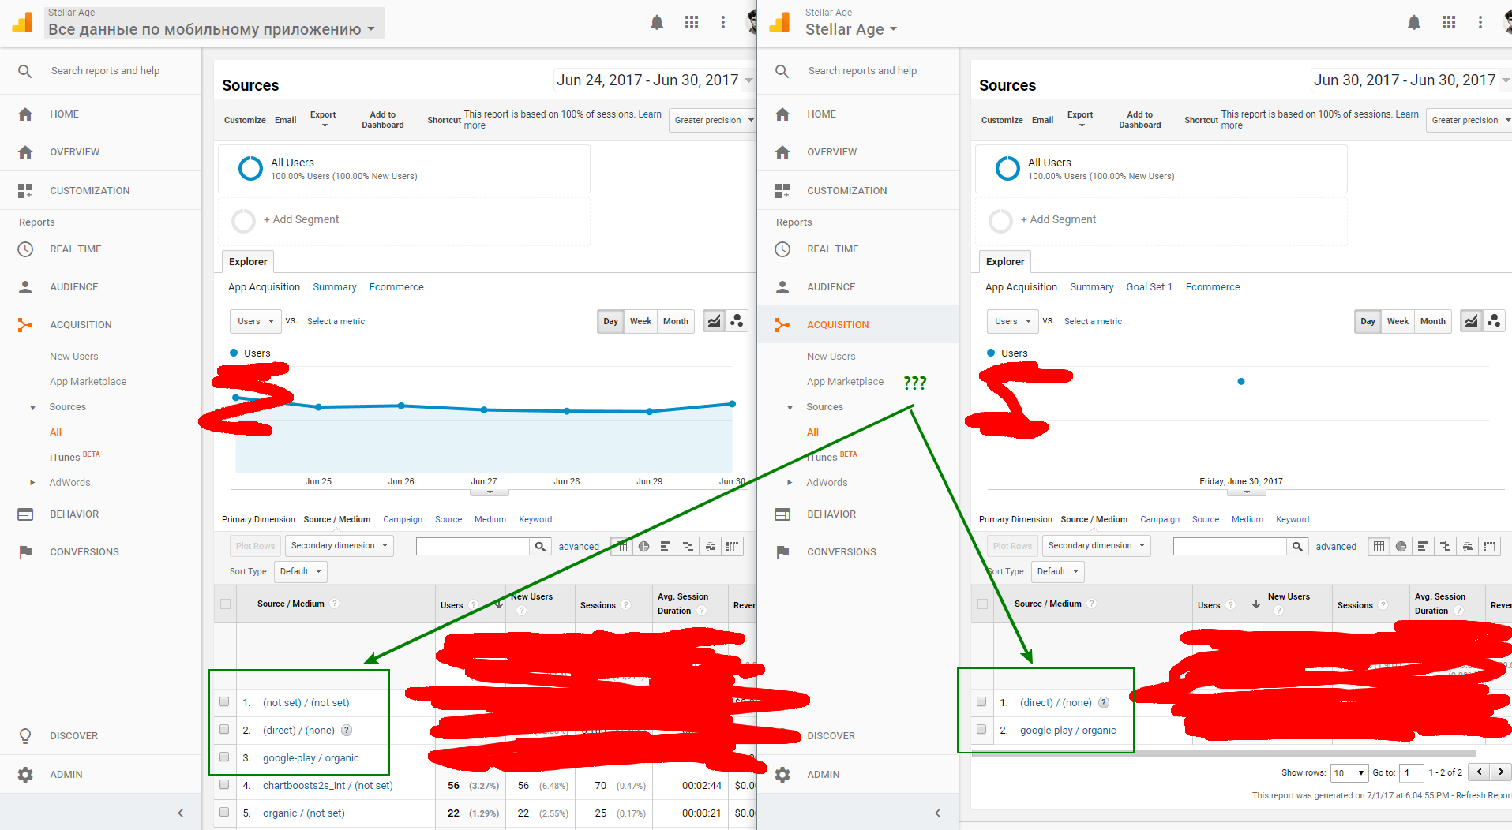Open Secondary dimension dropdown in right window

tap(1097, 546)
